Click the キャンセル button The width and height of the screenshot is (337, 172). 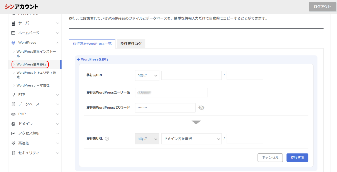(270, 158)
